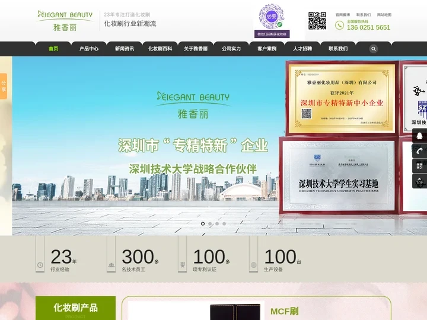Click the gold 专精特新中小企业 certificate plaque

click(342, 98)
